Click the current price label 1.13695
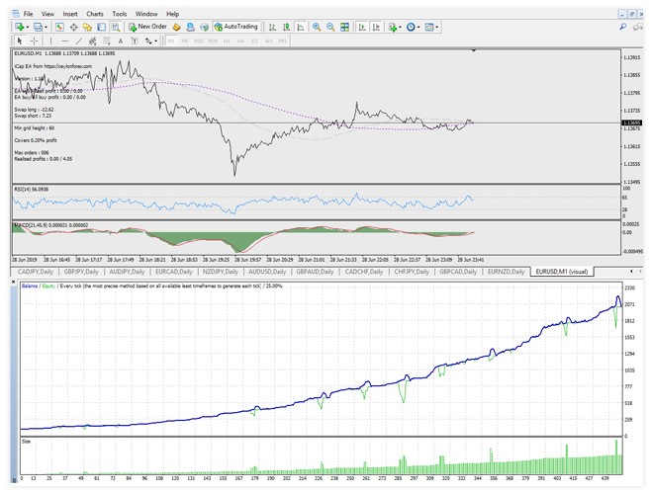 click(631, 123)
